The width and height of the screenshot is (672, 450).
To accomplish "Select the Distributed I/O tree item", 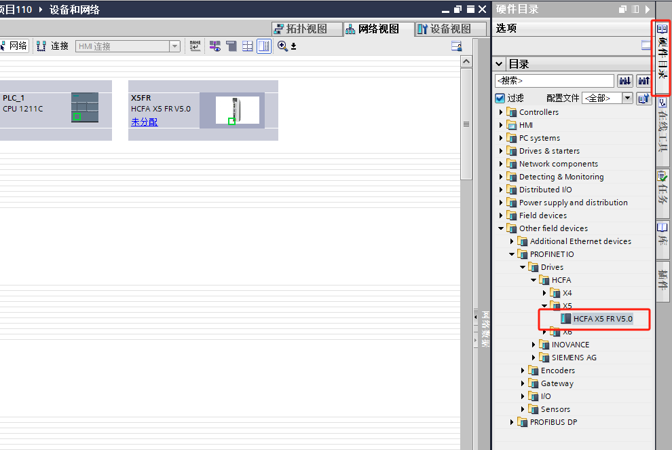I will 546,190.
